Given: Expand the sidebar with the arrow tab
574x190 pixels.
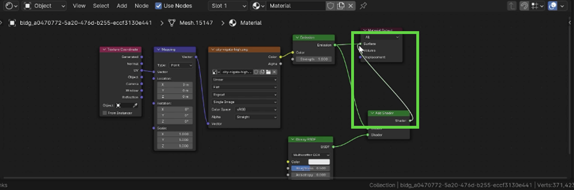Looking at the screenshot, I should 570,23.
